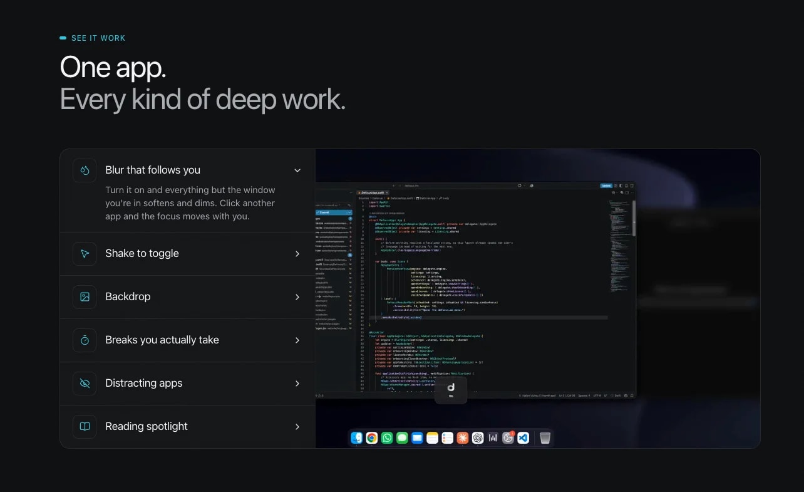Click the crossed-eye icon beside Distracting apps
The width and height of the screenshot is (804, 492).
click(85, 384)
